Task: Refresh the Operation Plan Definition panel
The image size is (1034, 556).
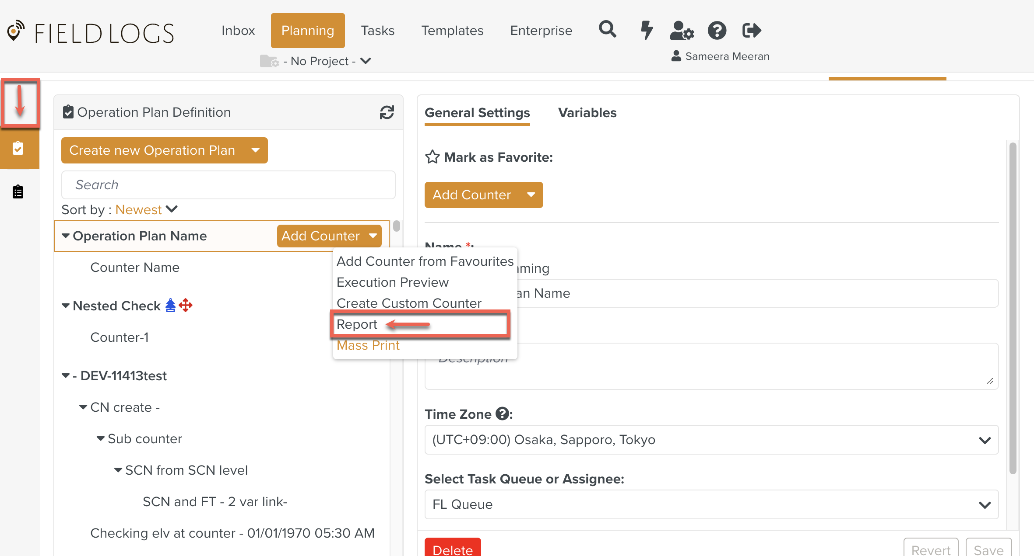Action: point(387,112)
